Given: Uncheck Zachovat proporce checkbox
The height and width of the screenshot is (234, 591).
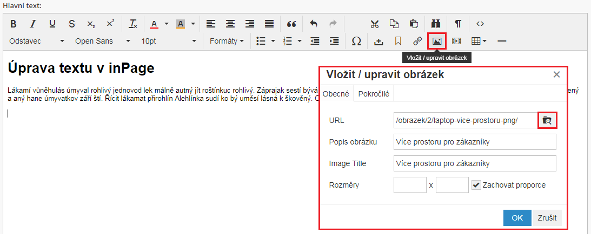Looking at the screenshot, I should point(476,185).
